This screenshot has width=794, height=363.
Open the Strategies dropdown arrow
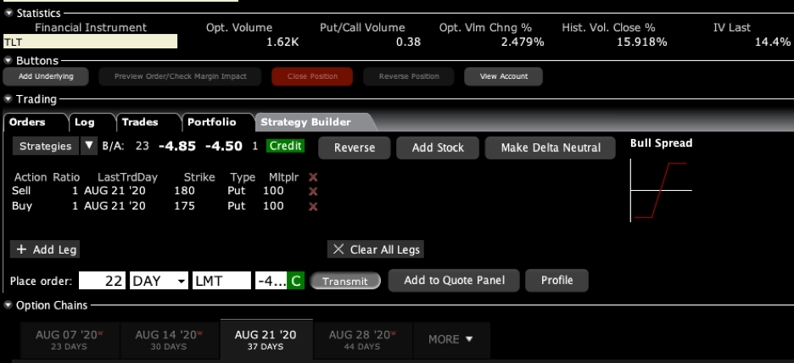pyautogui.click(x=89, y=146)
